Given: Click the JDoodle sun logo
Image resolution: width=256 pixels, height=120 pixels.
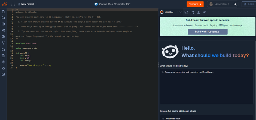Looking at the screenshot, I should coord(5,4).
